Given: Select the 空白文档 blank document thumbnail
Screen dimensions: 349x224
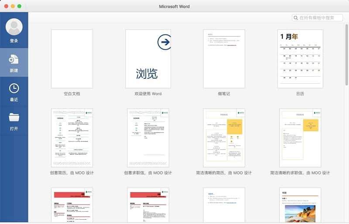Looking at the screenshot, I should (72, 58).
